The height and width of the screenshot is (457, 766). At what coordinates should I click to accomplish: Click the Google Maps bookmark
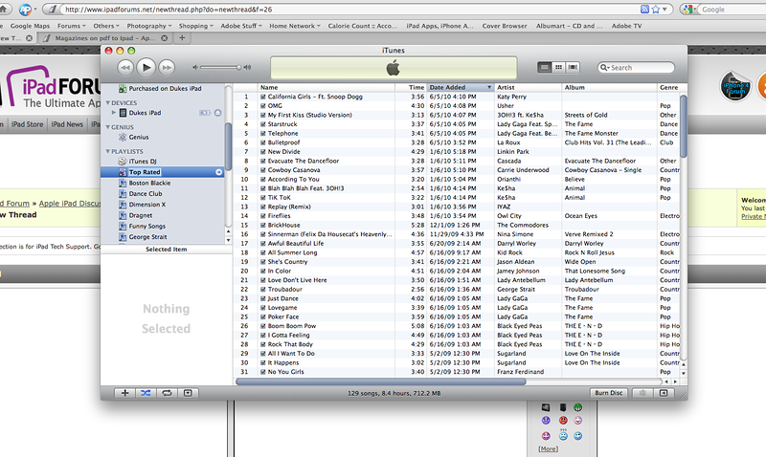coord(30,26)
